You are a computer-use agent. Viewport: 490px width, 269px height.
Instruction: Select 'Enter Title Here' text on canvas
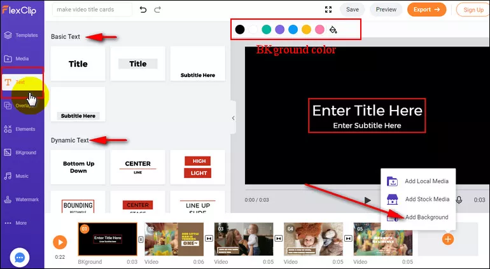pos(367,111)
